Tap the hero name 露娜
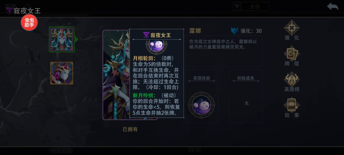 click(195, 31)
